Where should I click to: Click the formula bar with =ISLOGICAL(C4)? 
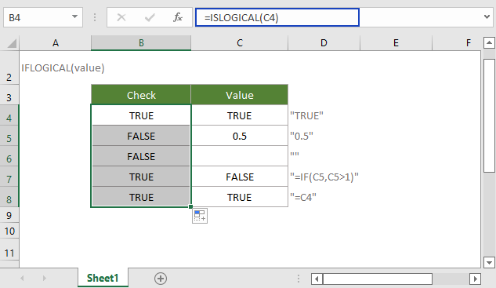coord(277,17)
